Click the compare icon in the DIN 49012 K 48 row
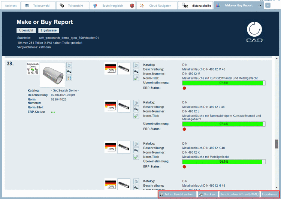Screen dimensions: 281x199 click(x=136, y=157)
